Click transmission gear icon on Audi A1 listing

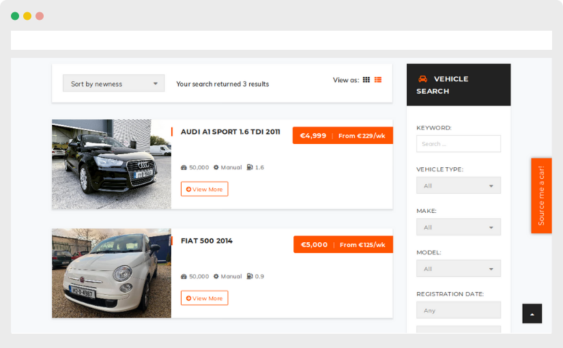[x=216, y=167]
